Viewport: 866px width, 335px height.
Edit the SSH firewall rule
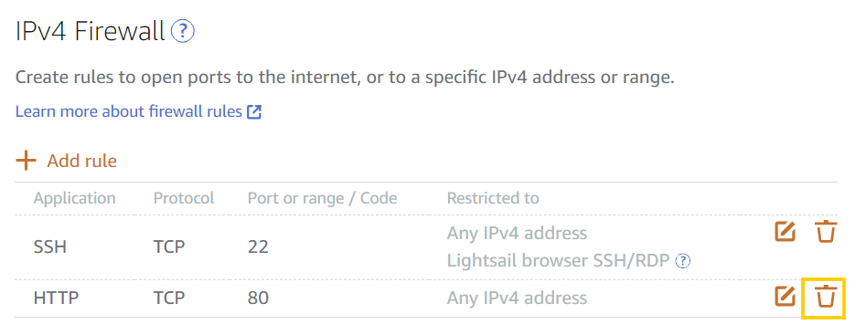point(785,232)
